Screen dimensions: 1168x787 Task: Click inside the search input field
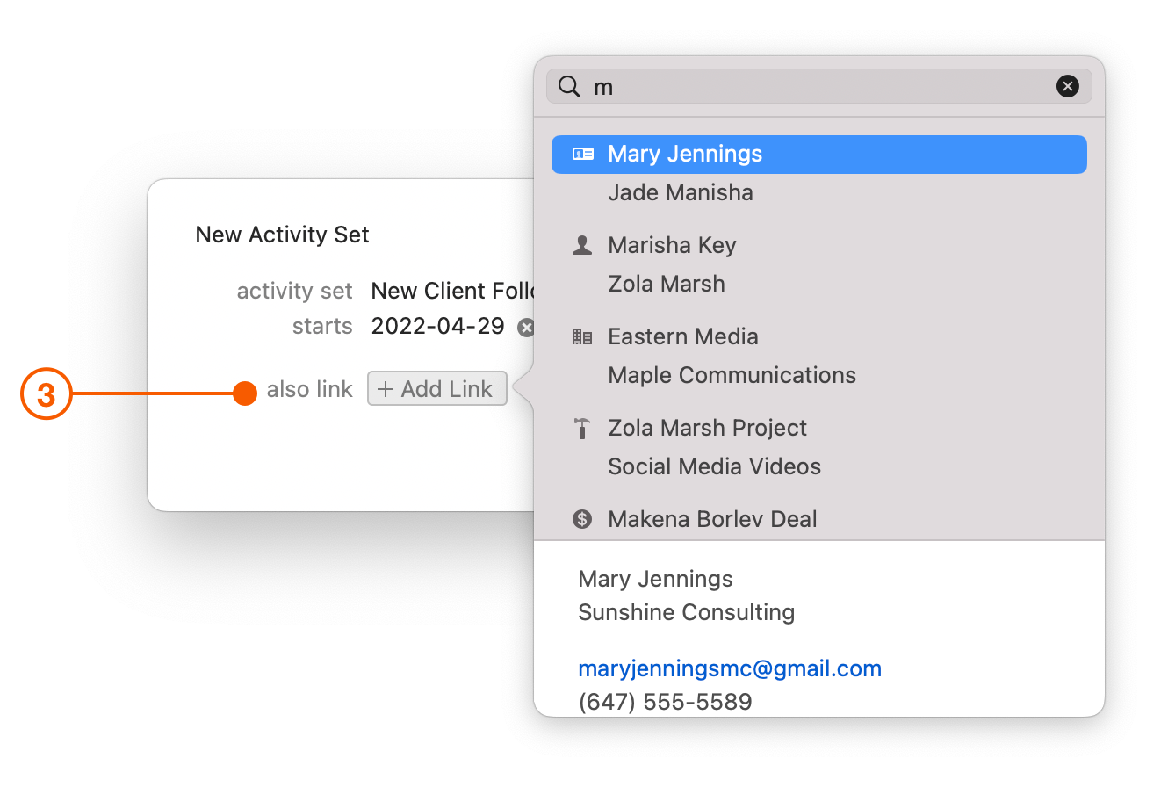click(790, 86)
